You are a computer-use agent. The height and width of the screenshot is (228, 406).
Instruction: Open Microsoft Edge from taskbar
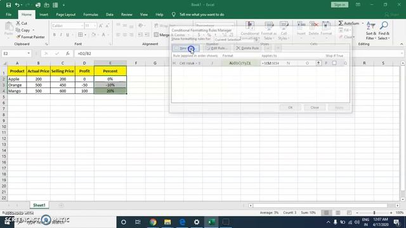(x=182, y=222)
